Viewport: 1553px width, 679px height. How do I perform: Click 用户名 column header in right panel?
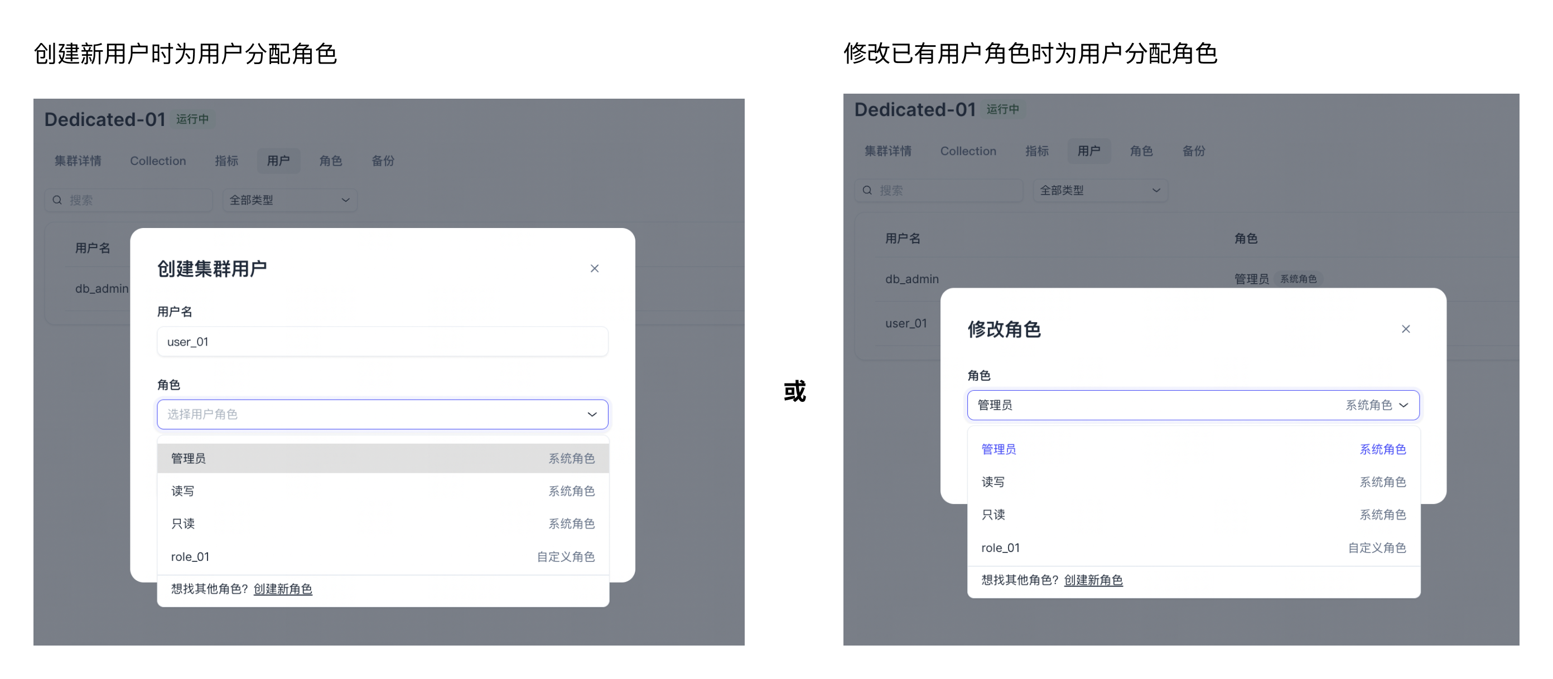click(903, 239)
